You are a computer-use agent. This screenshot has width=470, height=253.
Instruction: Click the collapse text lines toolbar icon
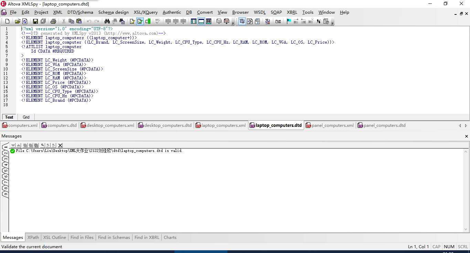[257, 21]
